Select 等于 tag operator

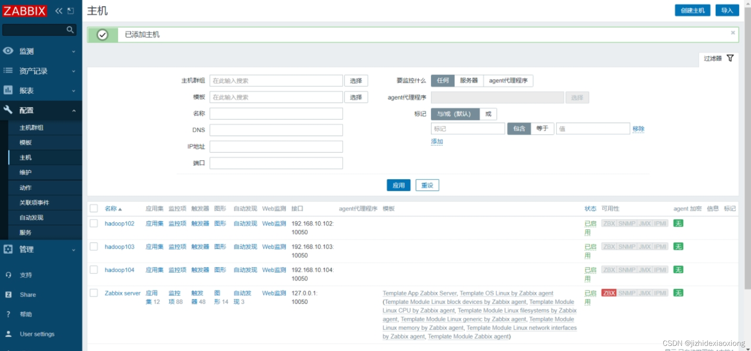coord(542,129)
